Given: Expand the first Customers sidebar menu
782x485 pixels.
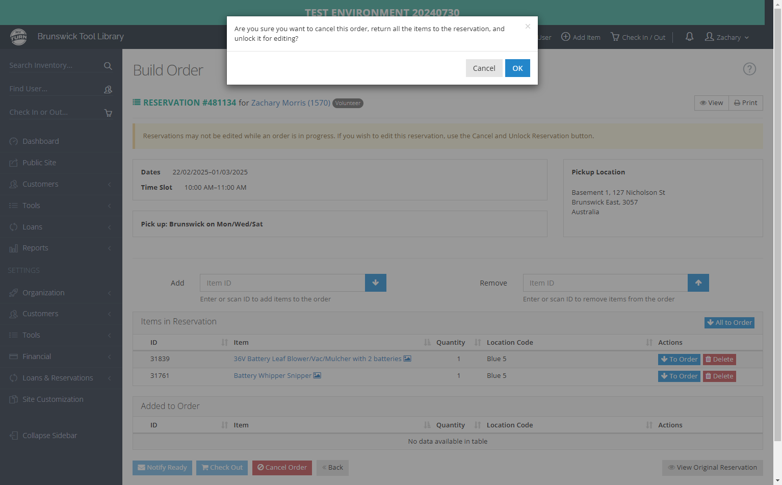Looking at the screenshot, I should tap(61, 184).
